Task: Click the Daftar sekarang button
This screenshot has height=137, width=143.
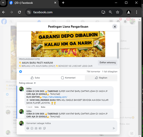Action: pos(108,63)
